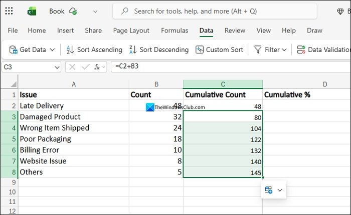Open the Get Data dropdown arrow
Viewport: 351px width, 215px height.
tap(52, 49)
